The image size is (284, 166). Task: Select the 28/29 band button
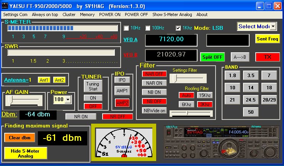point(269,100)
